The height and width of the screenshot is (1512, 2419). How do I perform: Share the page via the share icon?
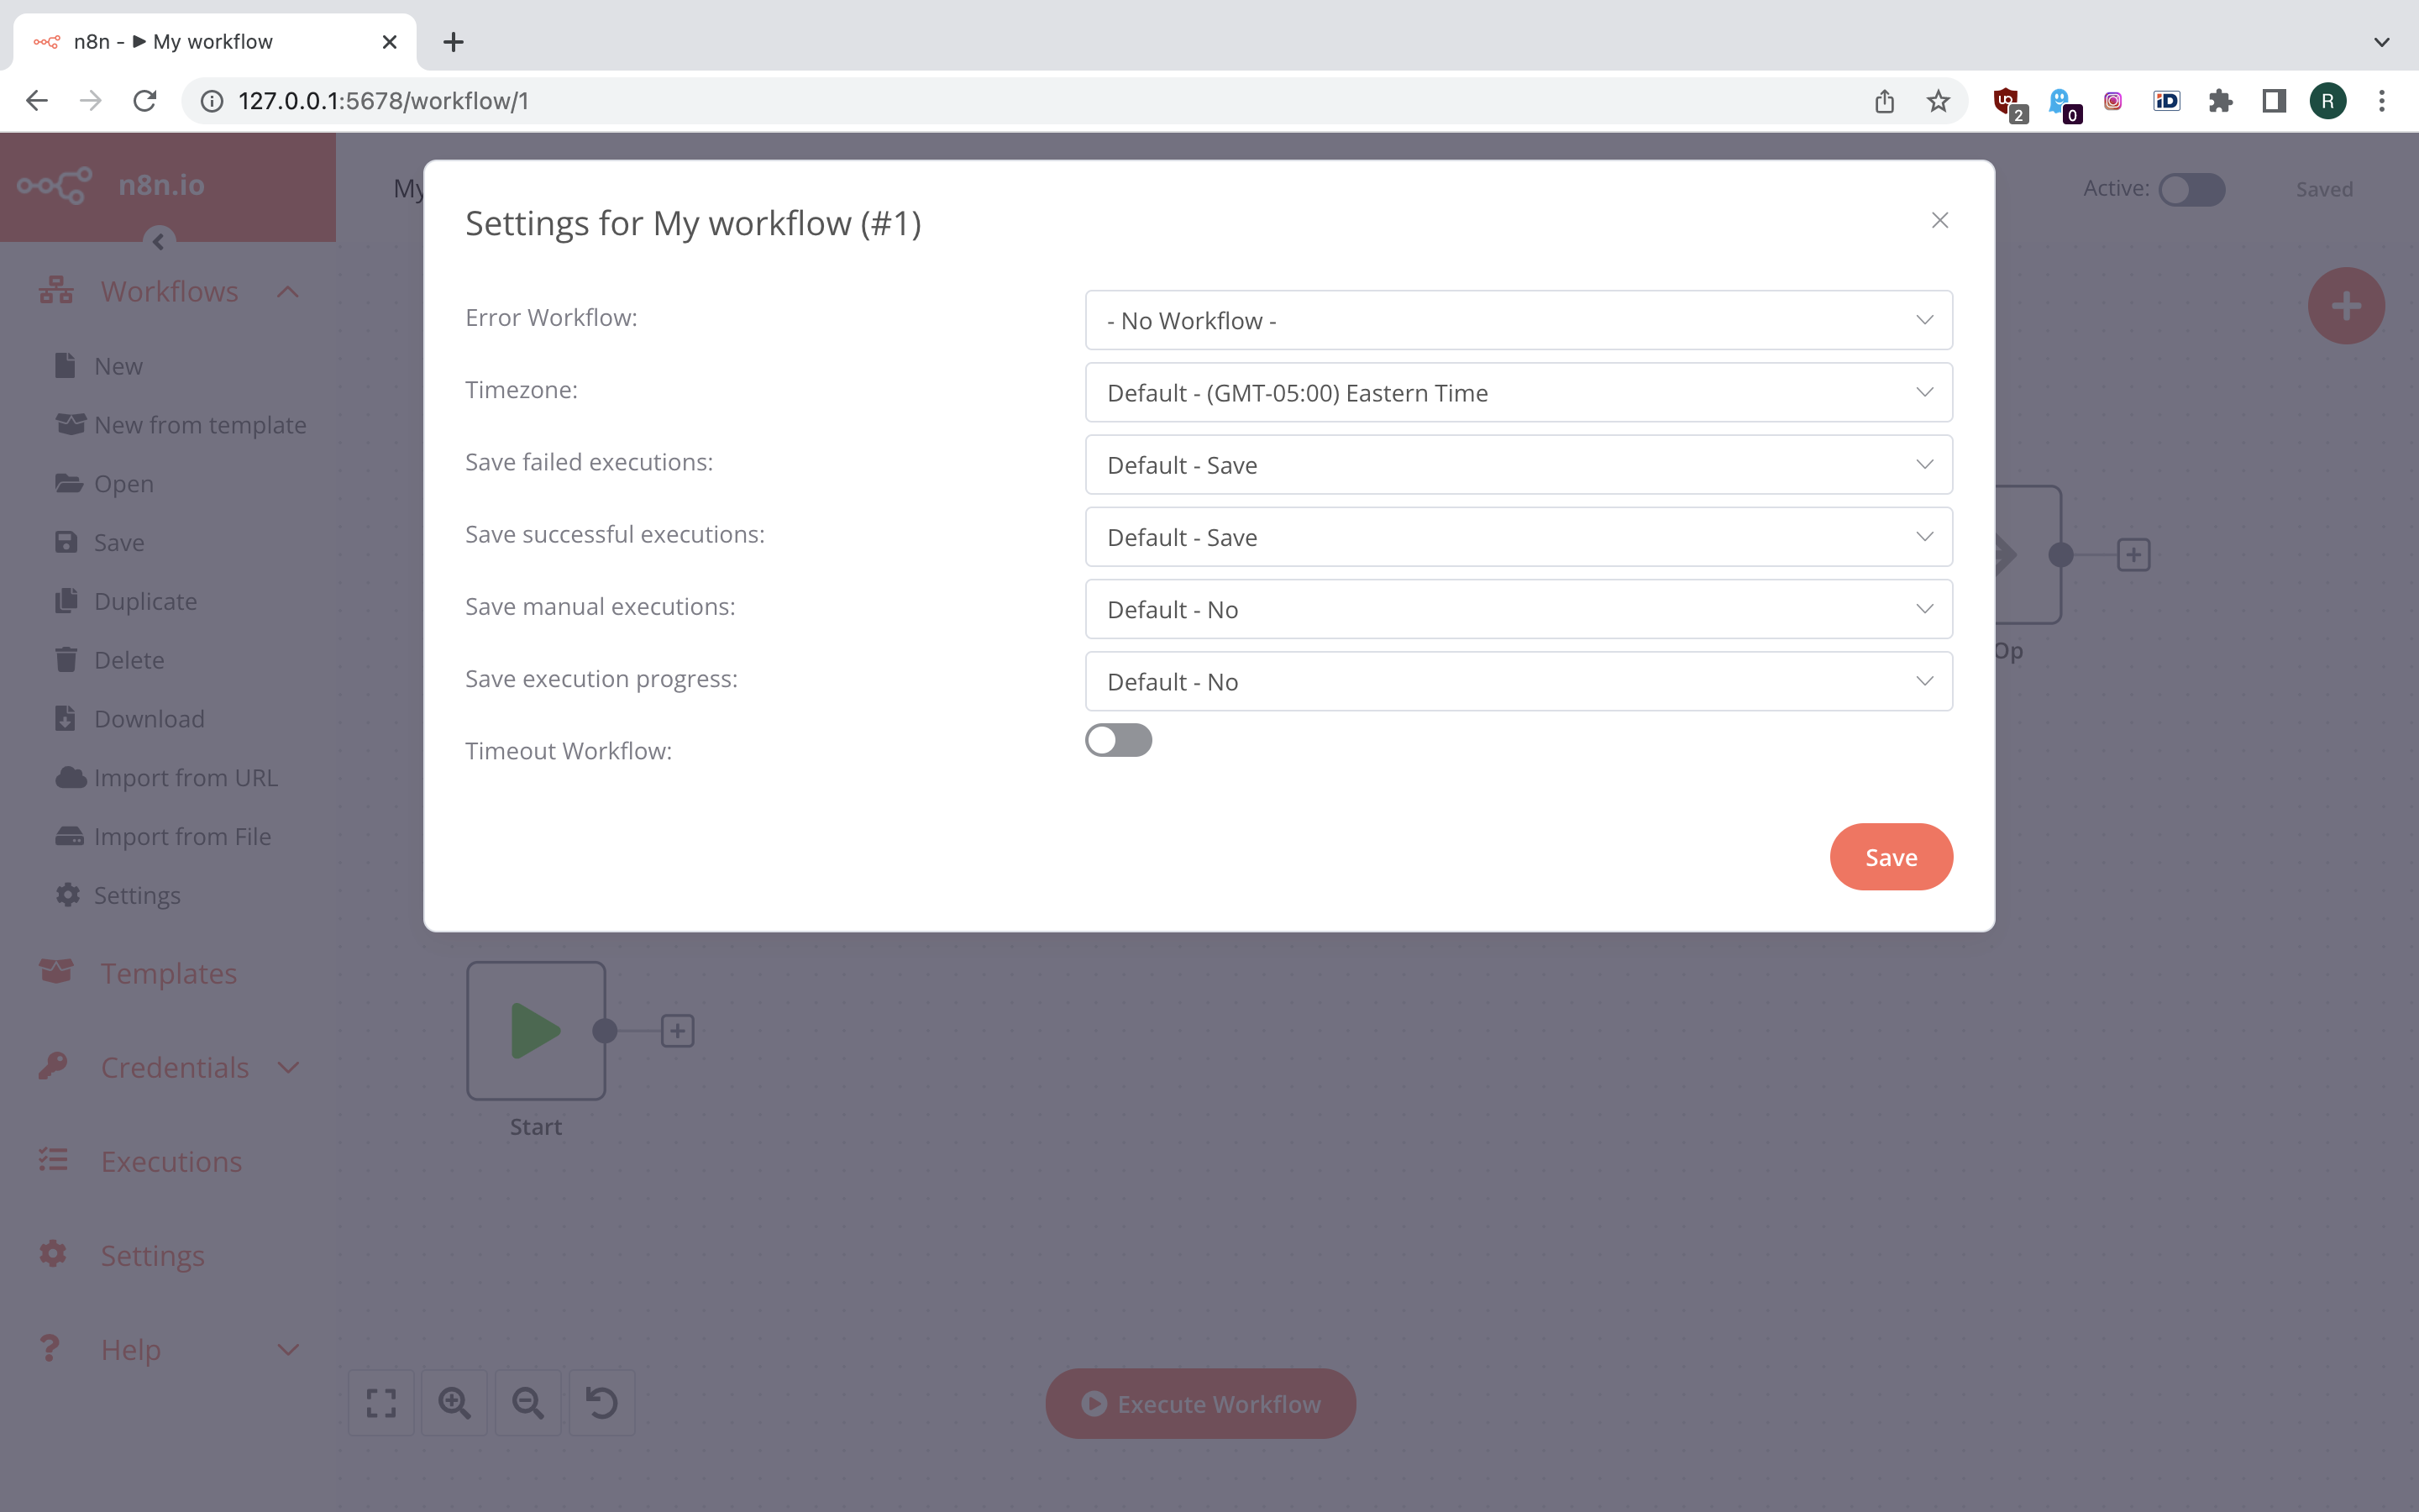pyautogui.click(x=1884, y=101)
